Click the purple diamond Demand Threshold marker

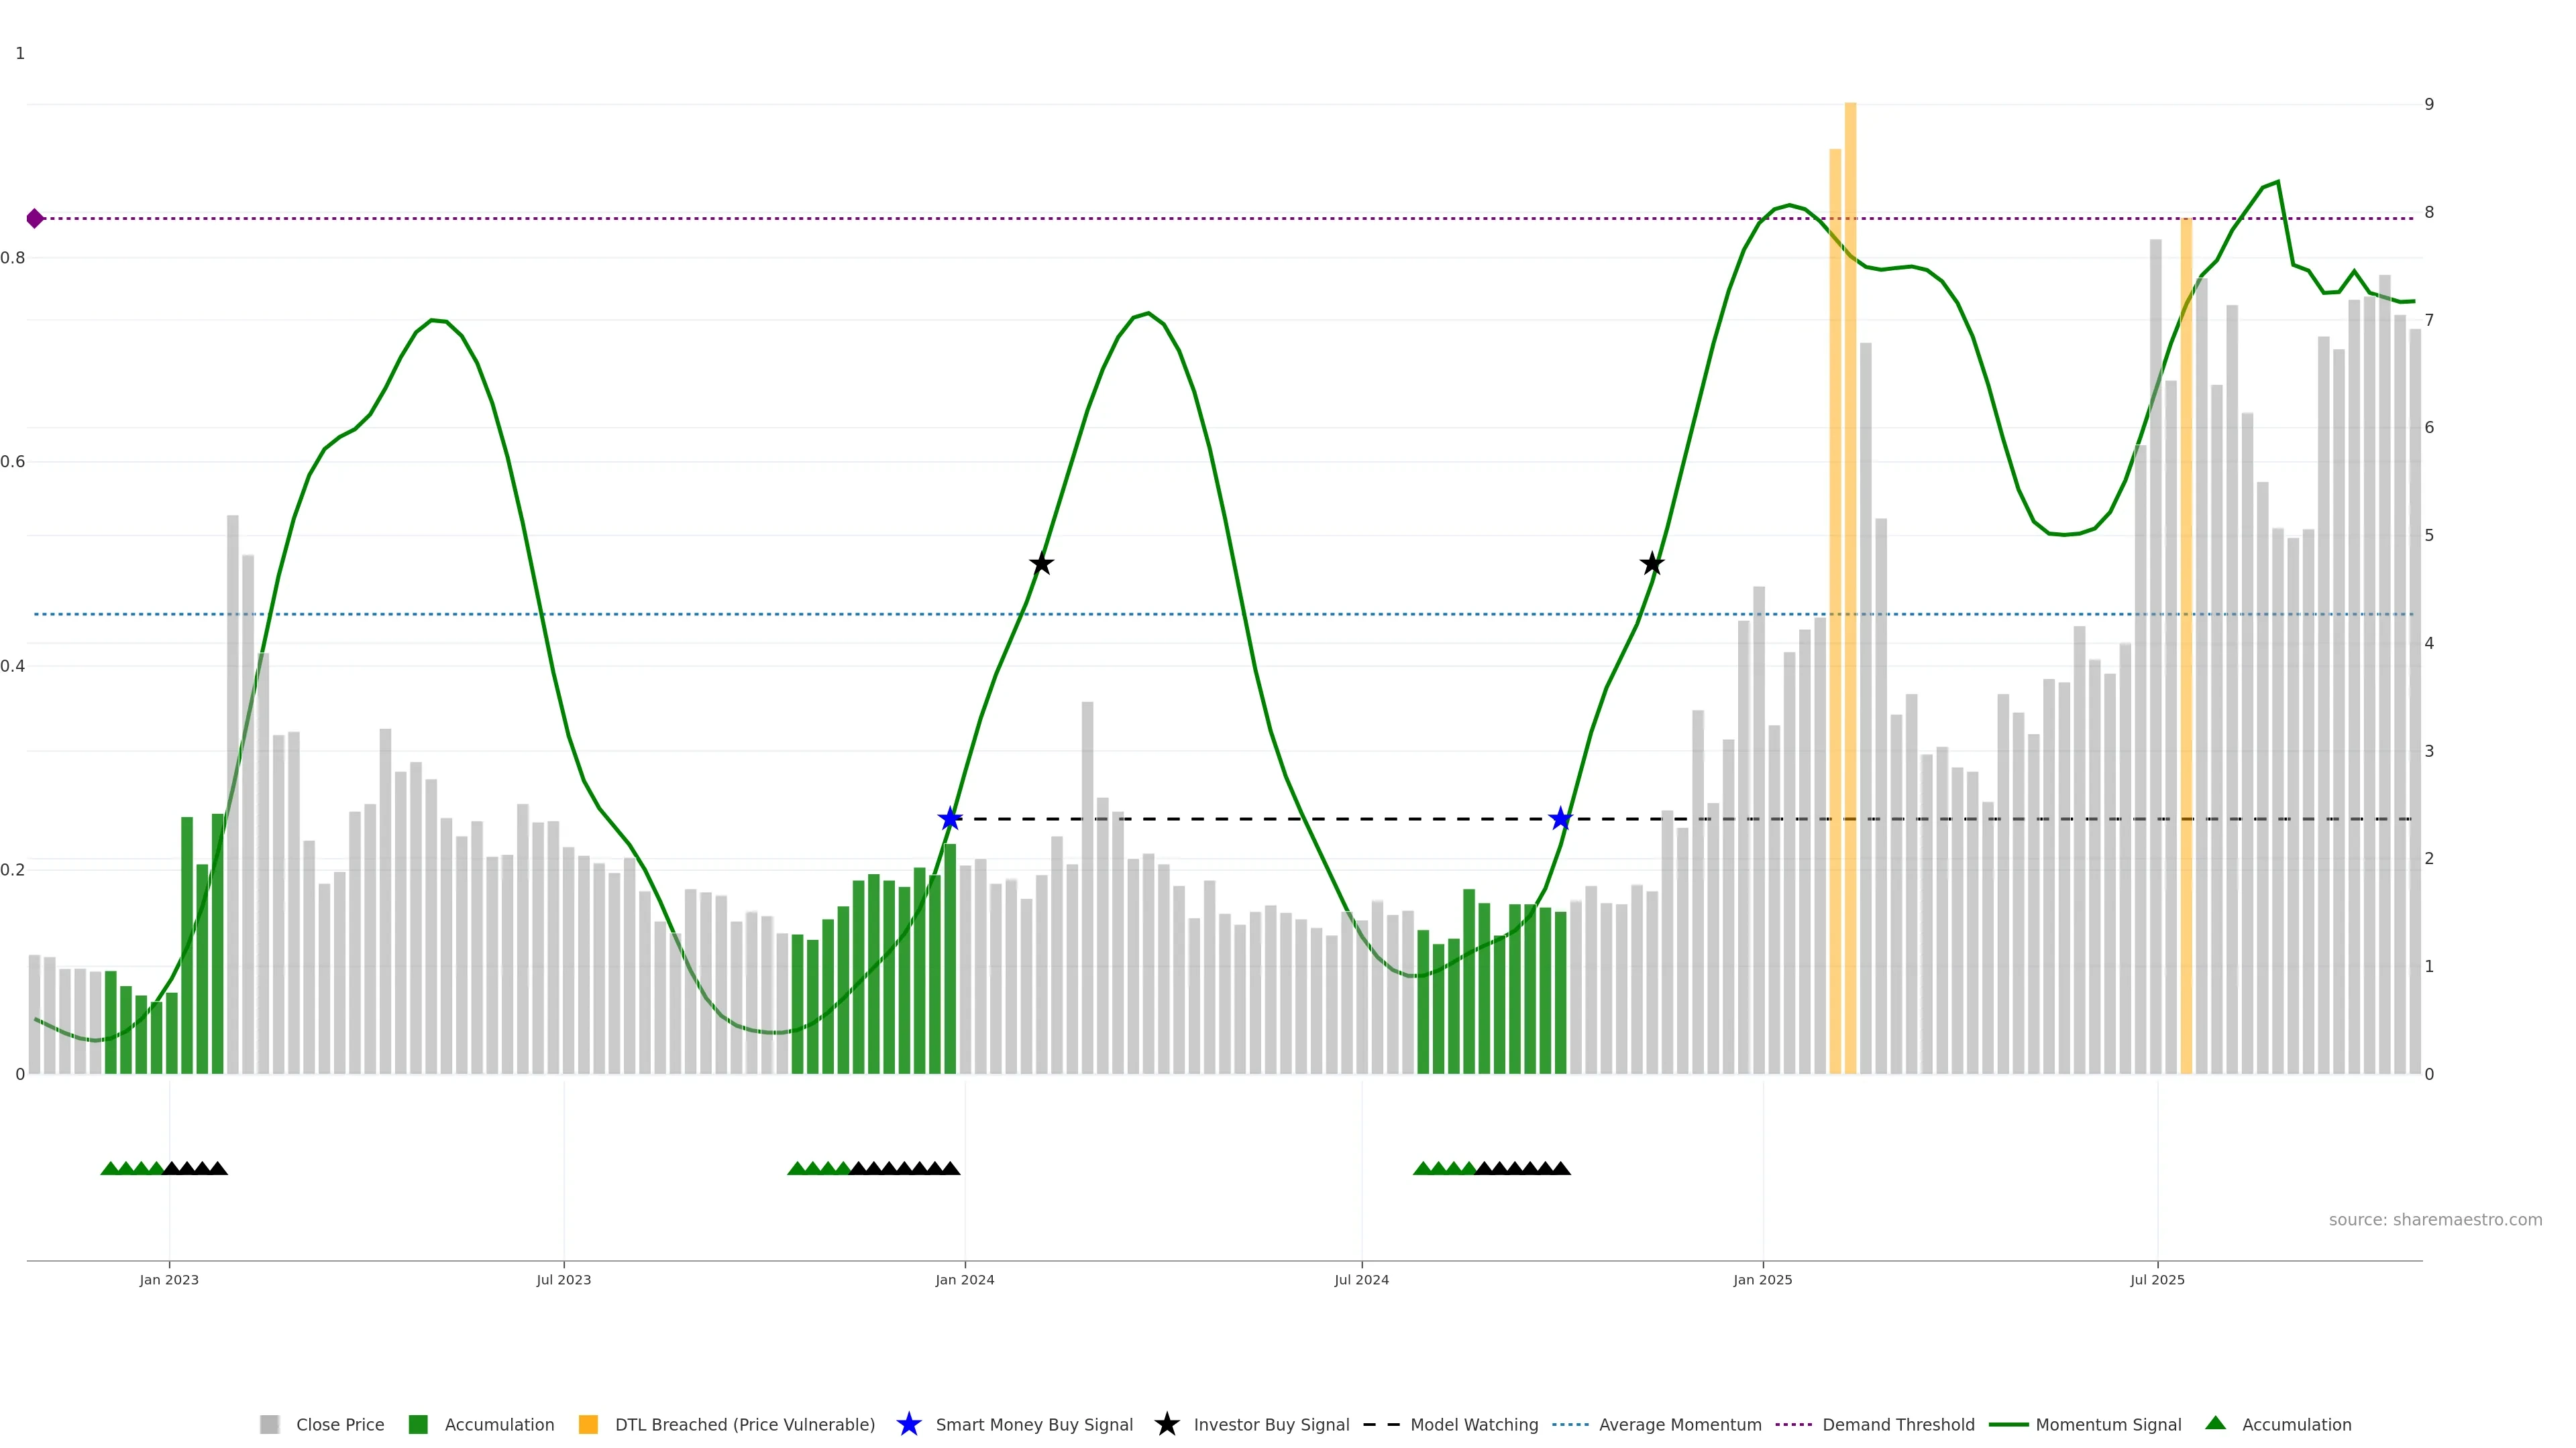pyautogui.click(x=35, y=219)
